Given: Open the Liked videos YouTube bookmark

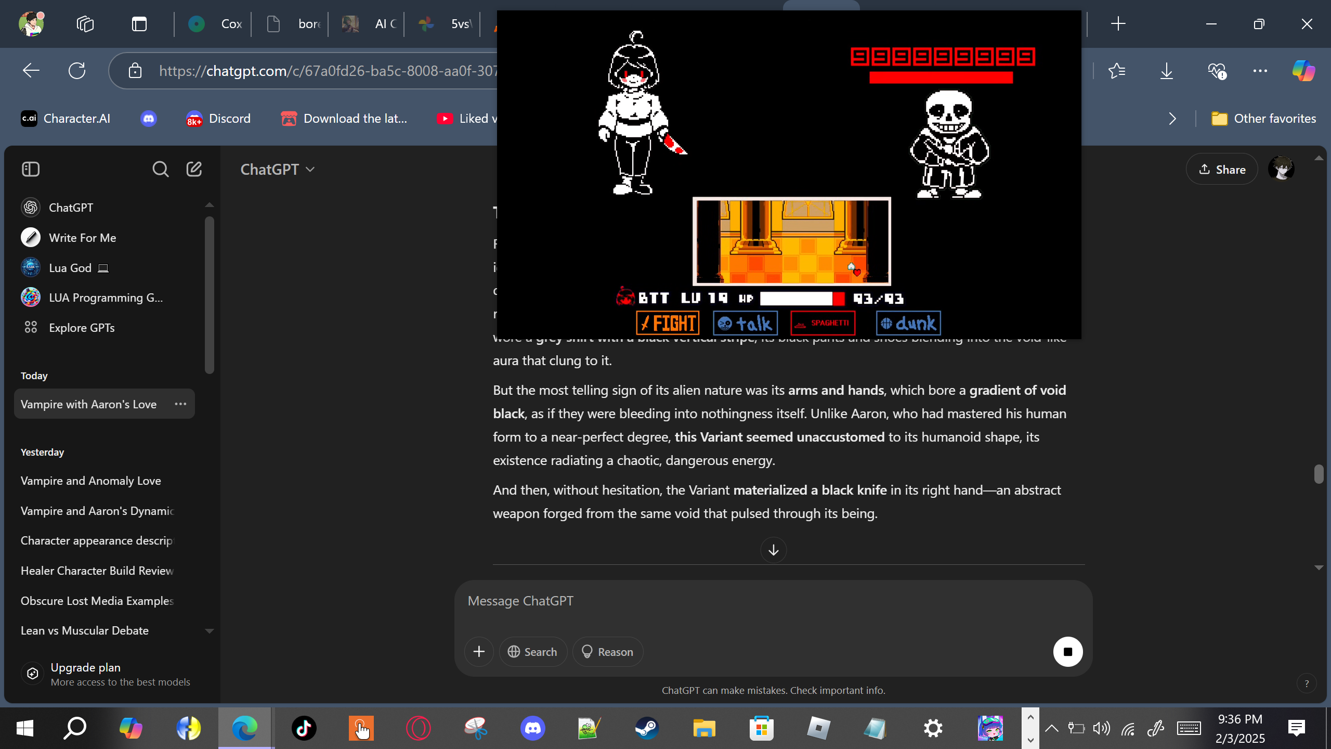Looking at the screenshot, I should (x=466, y=119).
